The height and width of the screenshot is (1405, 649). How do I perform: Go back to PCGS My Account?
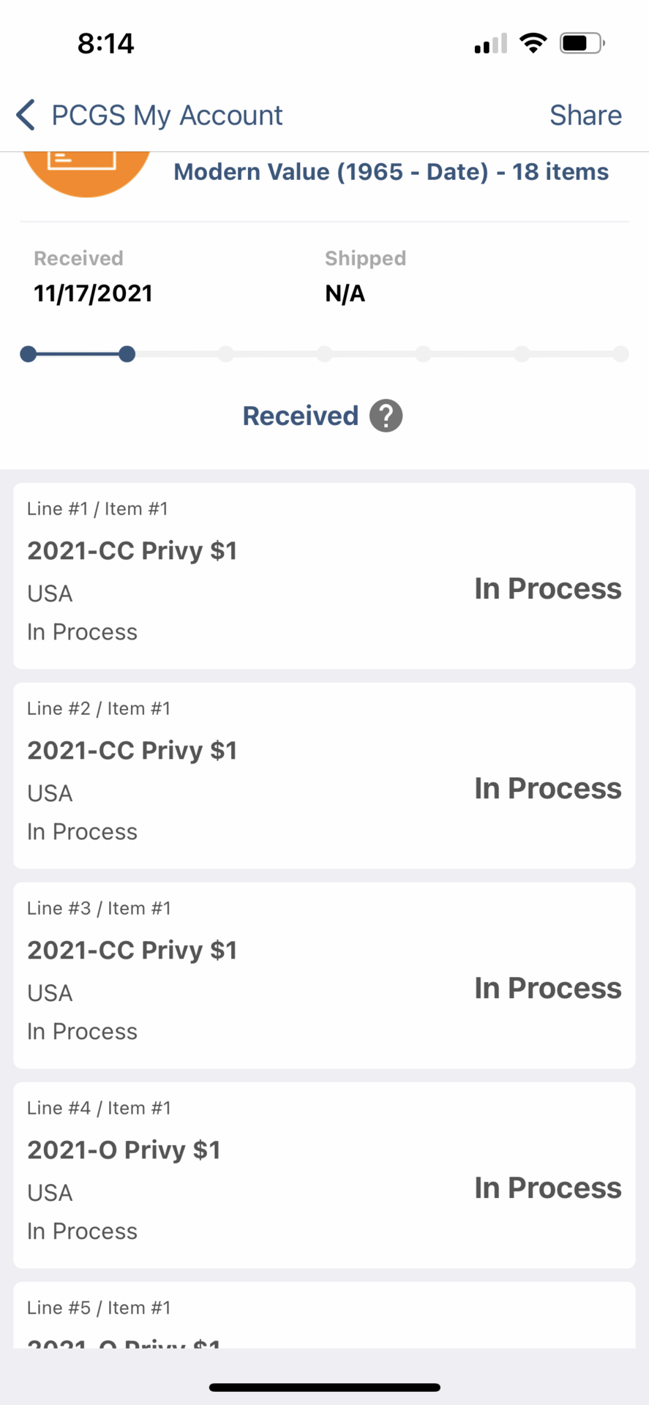click(167, 115)
